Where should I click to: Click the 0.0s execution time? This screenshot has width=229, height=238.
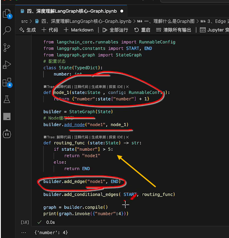pyautogui.click(x=51, y=222)
